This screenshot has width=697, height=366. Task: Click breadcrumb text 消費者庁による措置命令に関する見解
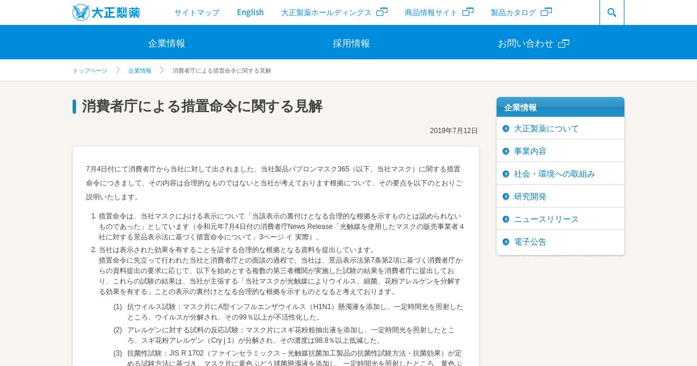pos(222,70)
